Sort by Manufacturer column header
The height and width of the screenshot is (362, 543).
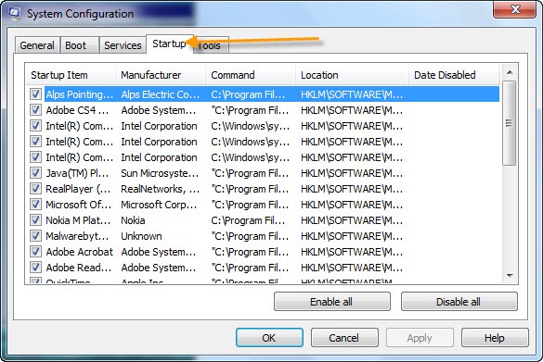(x=161, y=75)
